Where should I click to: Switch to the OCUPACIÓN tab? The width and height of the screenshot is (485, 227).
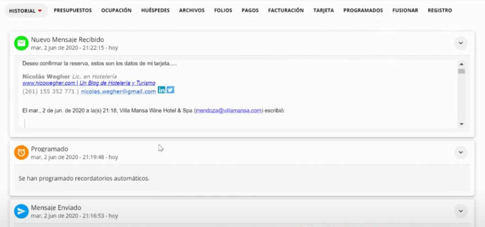click(x=116, y=10)
